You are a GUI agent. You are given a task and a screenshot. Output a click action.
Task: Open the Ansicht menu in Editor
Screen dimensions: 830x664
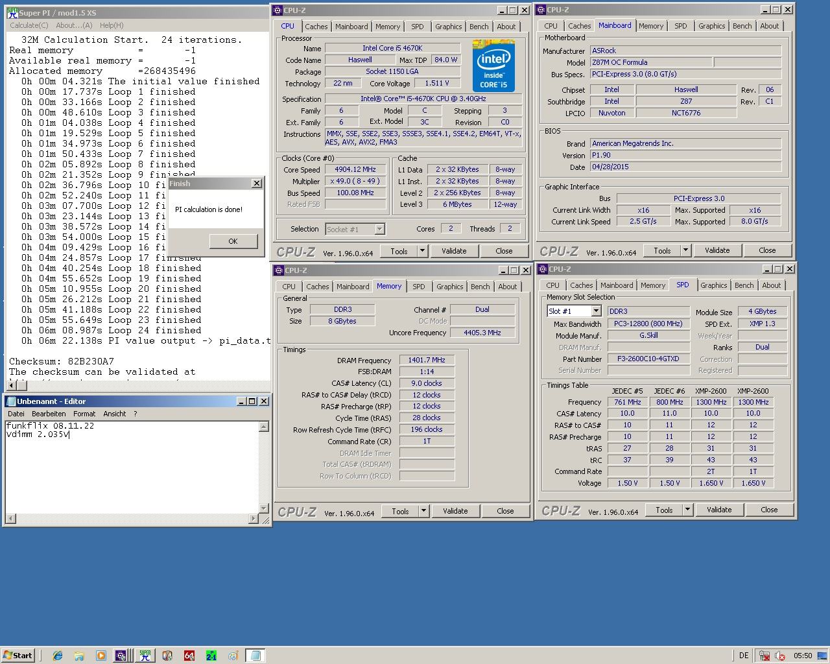tap(115, 414)
